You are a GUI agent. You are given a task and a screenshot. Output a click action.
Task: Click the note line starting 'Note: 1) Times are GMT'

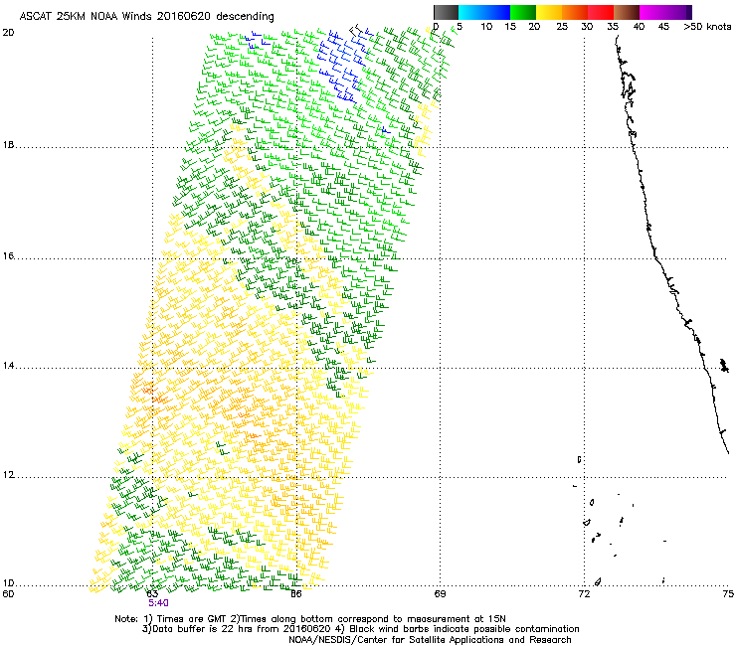310,619
